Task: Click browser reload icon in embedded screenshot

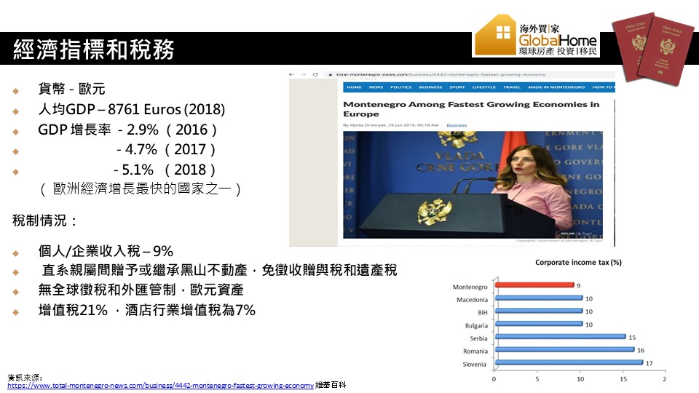Action: [x=315, y=74]
